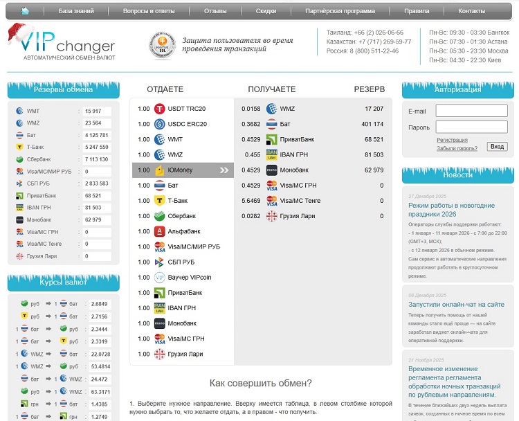
Task: Click exchange rate value 2.6849
Action: pos(99,304)
